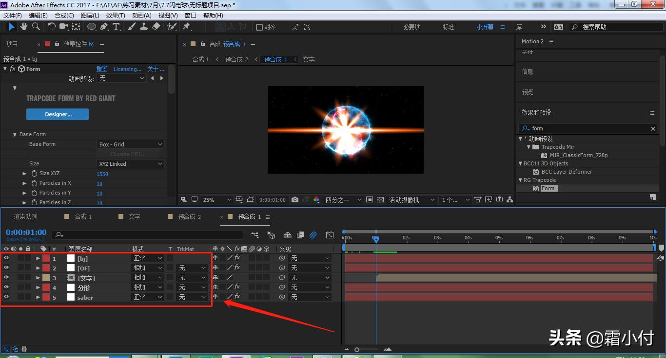Select the Pen tool

pyautogui.click(x=104, y=27)
